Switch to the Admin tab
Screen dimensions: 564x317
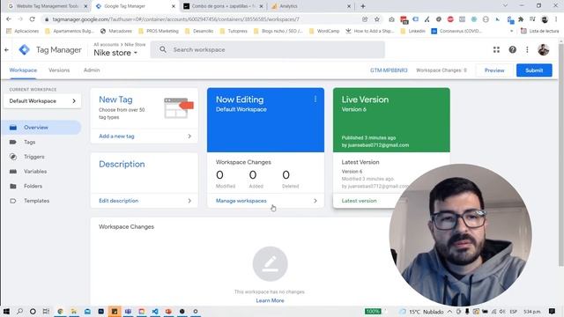click(x=92, y=70)
